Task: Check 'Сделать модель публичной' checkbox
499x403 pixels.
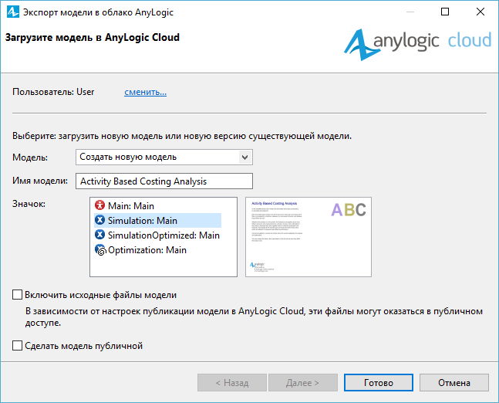Action: click(17, 346)
